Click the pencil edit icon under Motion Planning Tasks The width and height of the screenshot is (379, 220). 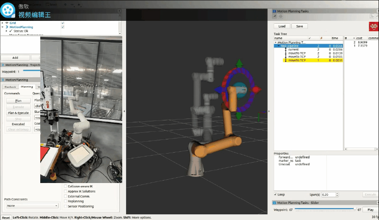point(275,16)
